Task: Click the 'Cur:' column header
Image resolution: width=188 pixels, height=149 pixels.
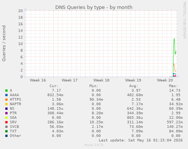Action: click(54, 86)
